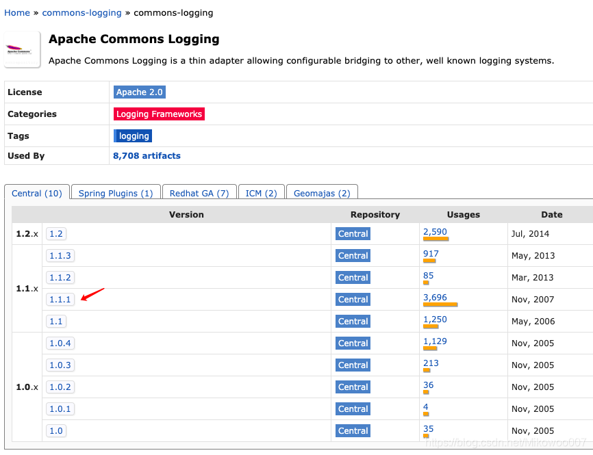This screenshot has height=455, width=593.
Task: Open 35 usages link for 1.0
Action: [x=428, y=429]
